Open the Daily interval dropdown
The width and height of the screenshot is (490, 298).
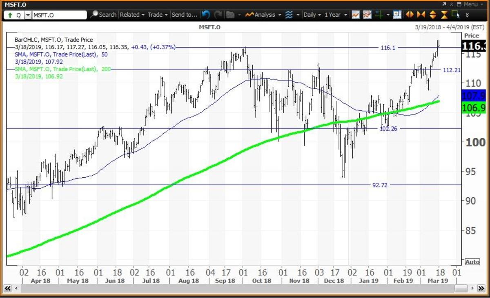(x=312, y=15)
